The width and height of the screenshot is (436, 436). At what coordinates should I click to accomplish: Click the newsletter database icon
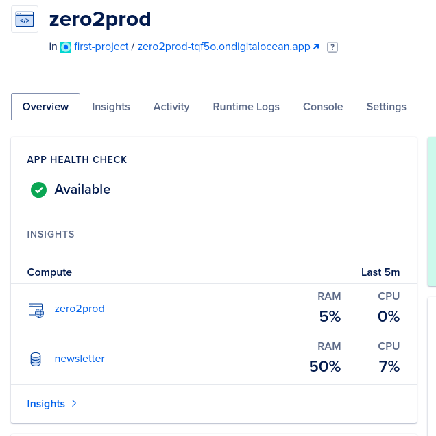36,359
